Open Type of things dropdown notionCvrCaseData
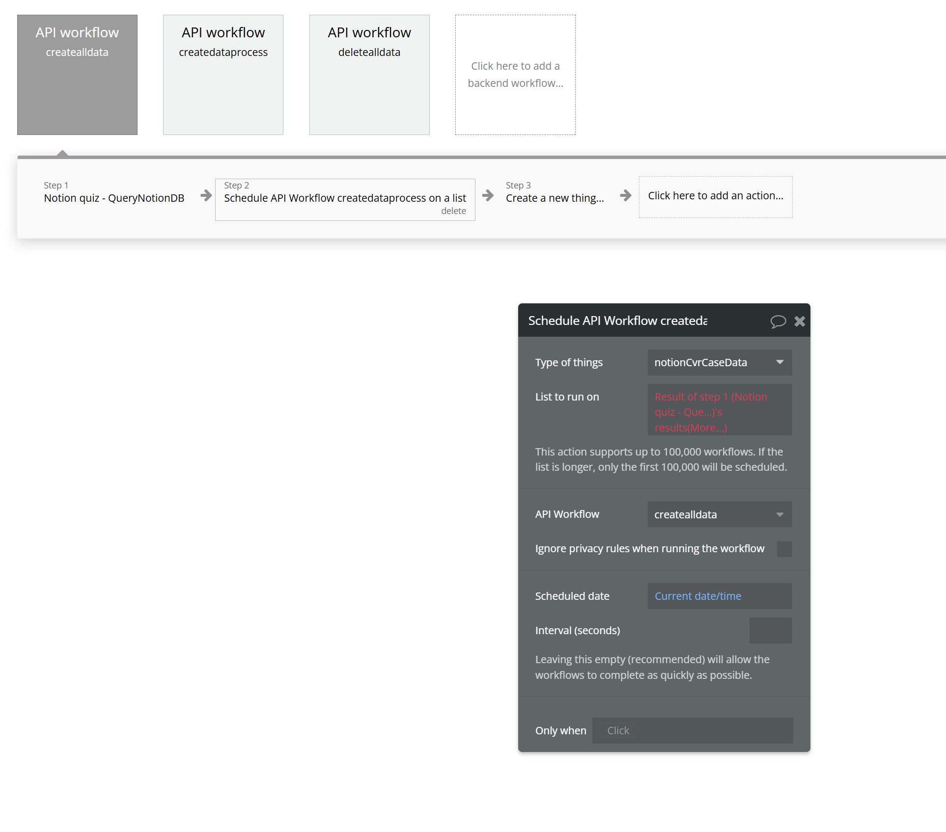The image size is (946, 832). [720, 362]
